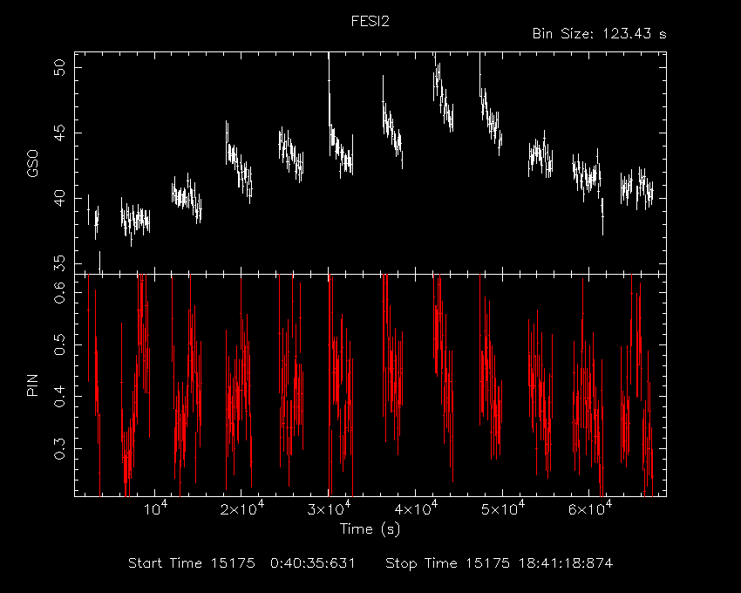The height and width of the screenshot is (593, 741).
Task: Click the GSO axis tick label 40
Action: click(x=60, y=198)
